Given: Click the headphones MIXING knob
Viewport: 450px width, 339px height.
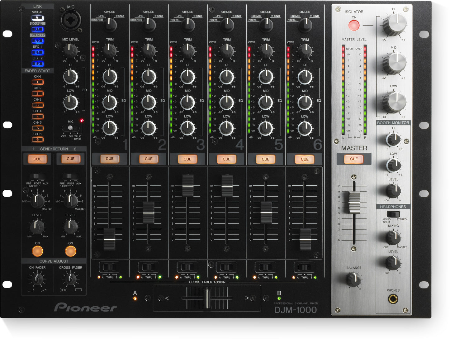Looking at the screenshot, I should tap(393, 238).
